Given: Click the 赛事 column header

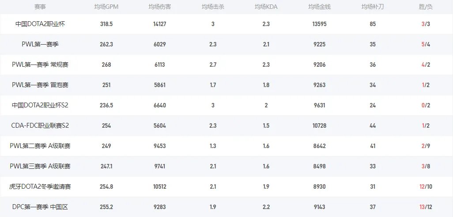Looking at the screenshot, I should coord(40,7).
